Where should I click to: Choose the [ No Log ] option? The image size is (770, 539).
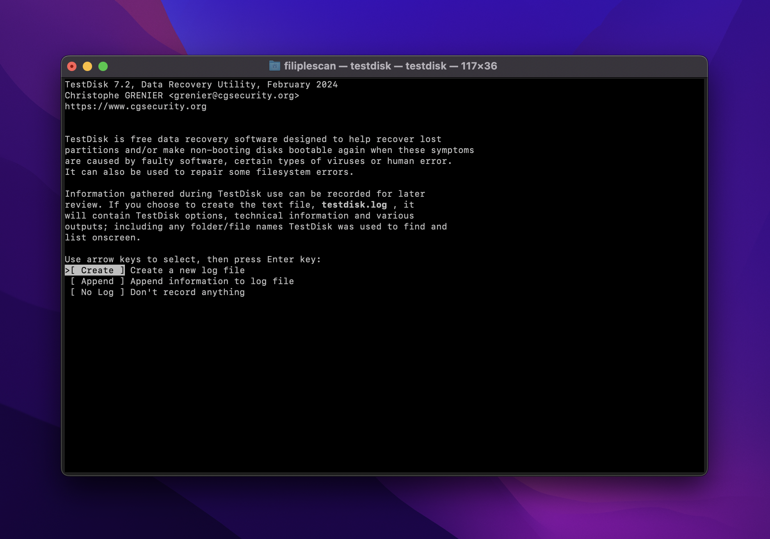97,292
